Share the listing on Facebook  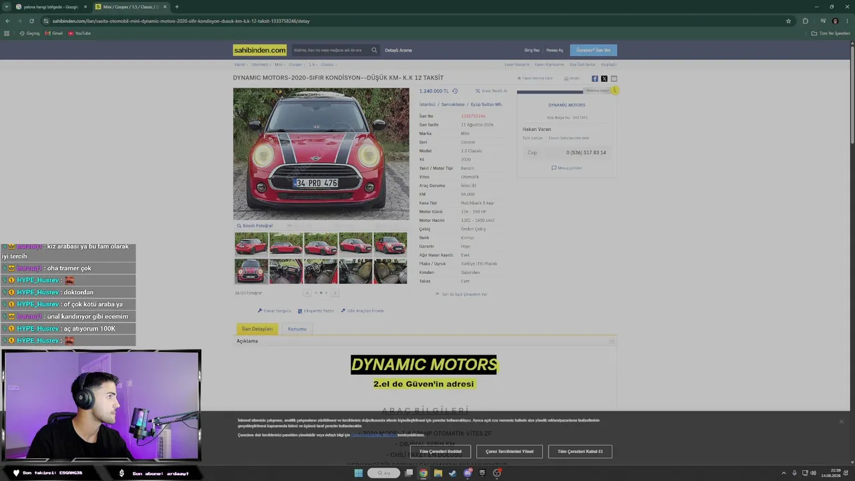pos(594,79)
